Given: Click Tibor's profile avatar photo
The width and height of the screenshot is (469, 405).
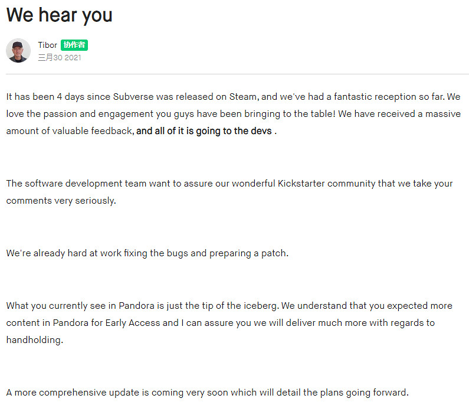Looking at the screenshot, I should tap(18, 51).
